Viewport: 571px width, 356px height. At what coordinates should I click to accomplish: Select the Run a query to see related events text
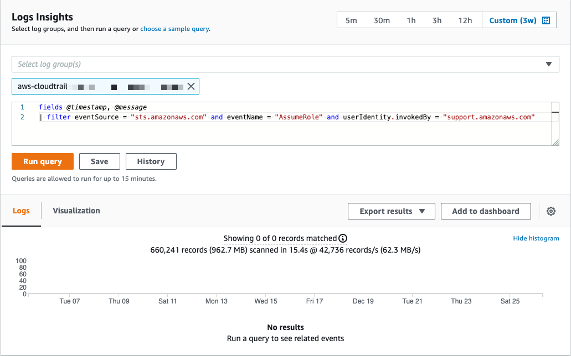pos(286,338)
